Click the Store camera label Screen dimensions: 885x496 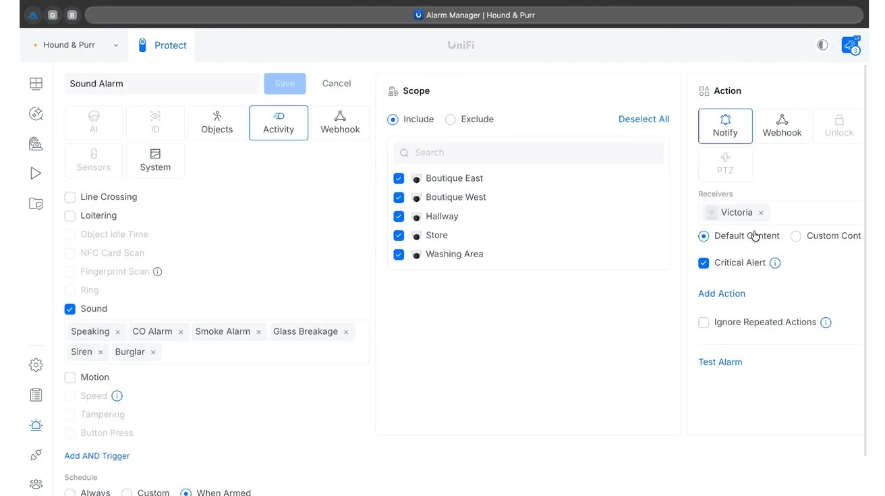tap(437, 236)
